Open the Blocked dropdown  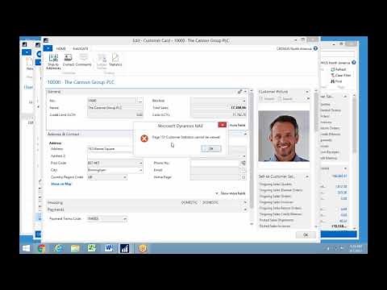pyautogui.click(x=243, y=101)
